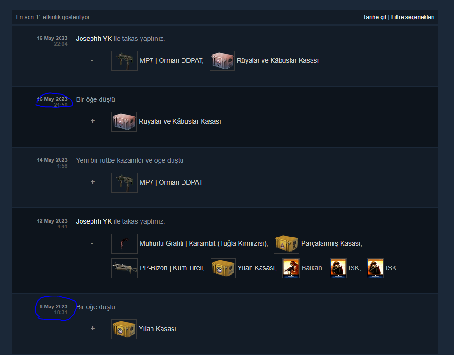Open Yılan Kasası icon in 12 May trade

point(223,268)
